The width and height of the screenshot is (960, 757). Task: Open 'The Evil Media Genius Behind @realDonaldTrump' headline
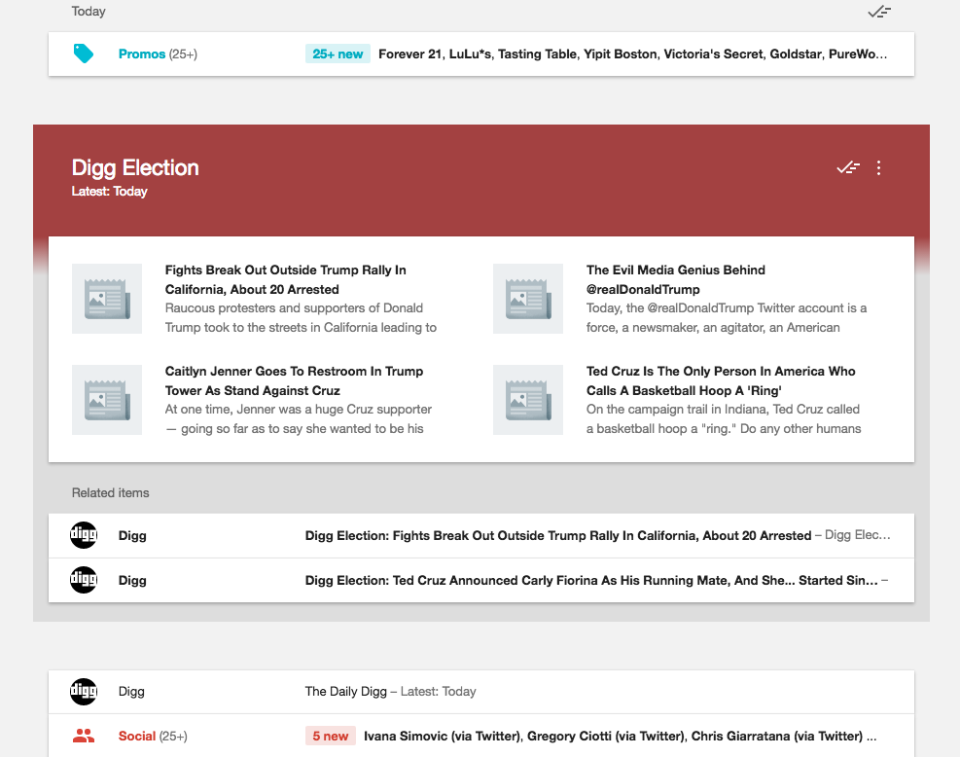[676, 279]
